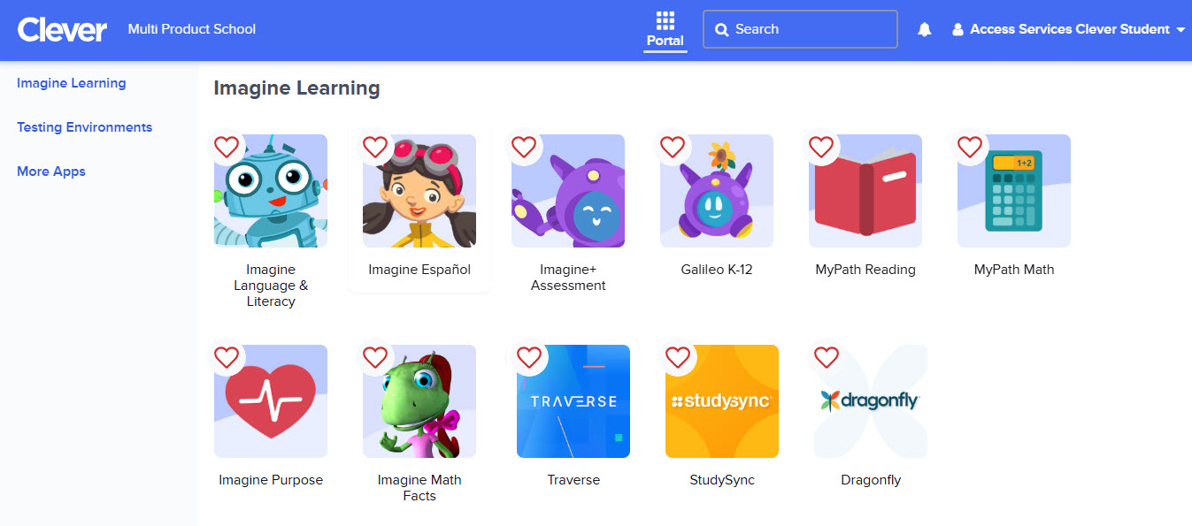Open MyPath Reading

pyautogui.click(x=865, y=190)
